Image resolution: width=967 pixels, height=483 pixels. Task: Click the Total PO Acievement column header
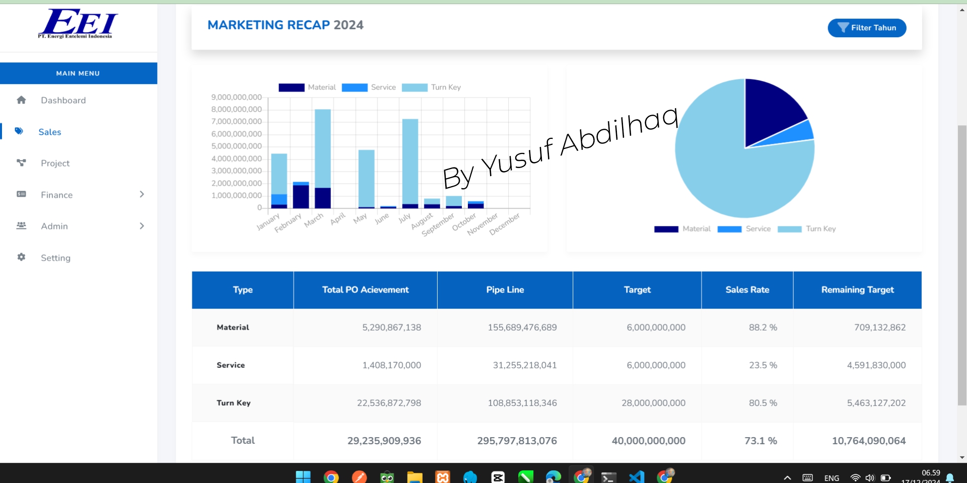pos(365,290)
